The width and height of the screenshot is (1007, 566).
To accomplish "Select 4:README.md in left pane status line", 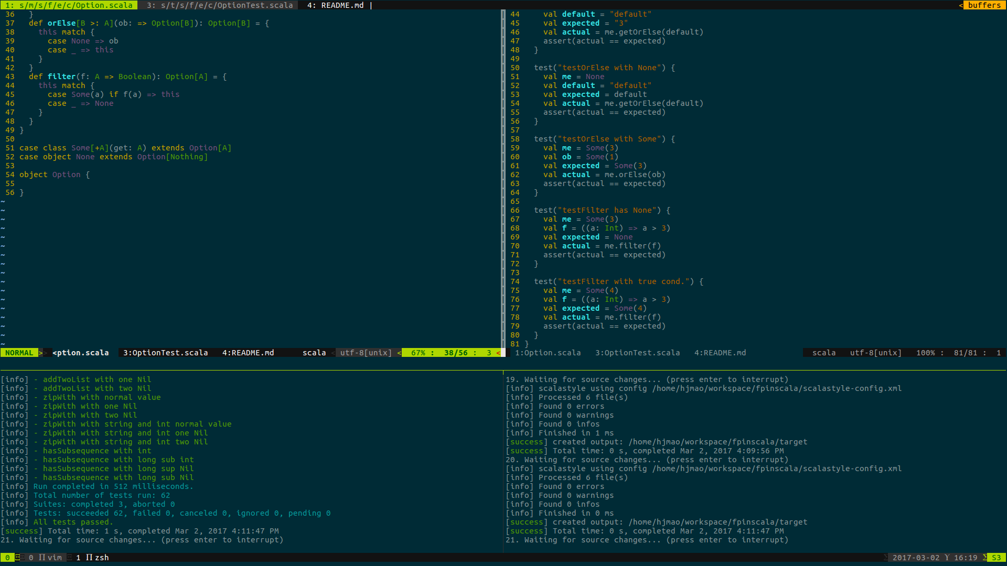I will [x=248, y=353].
